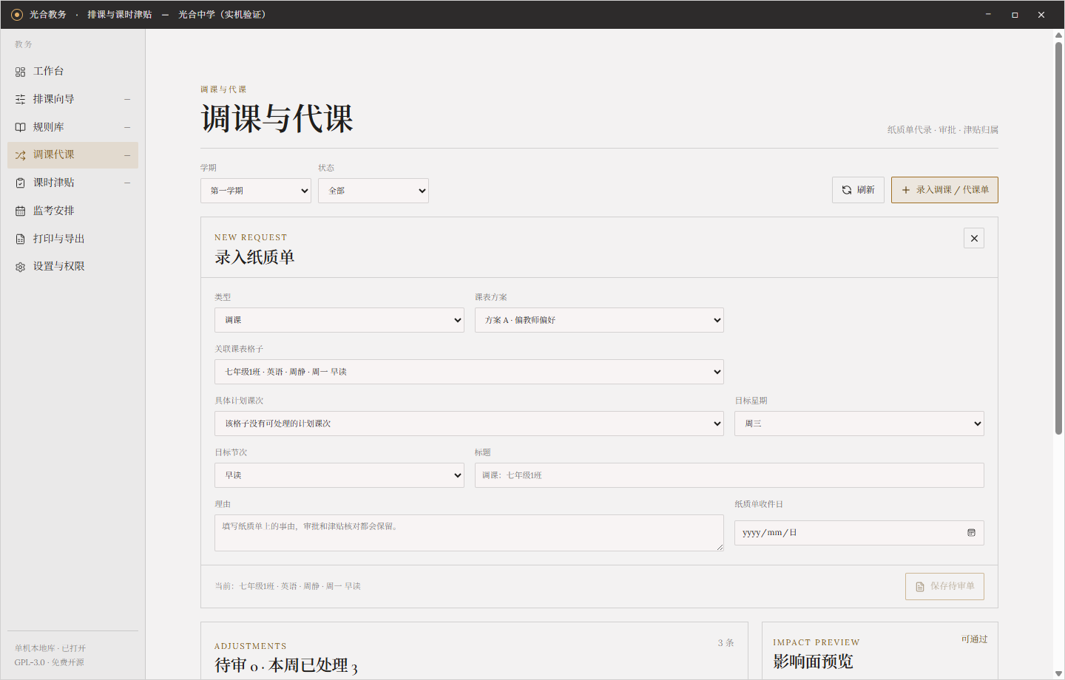
Task: Open 设置与权限 in the sidebar
Action: point(72,266)
